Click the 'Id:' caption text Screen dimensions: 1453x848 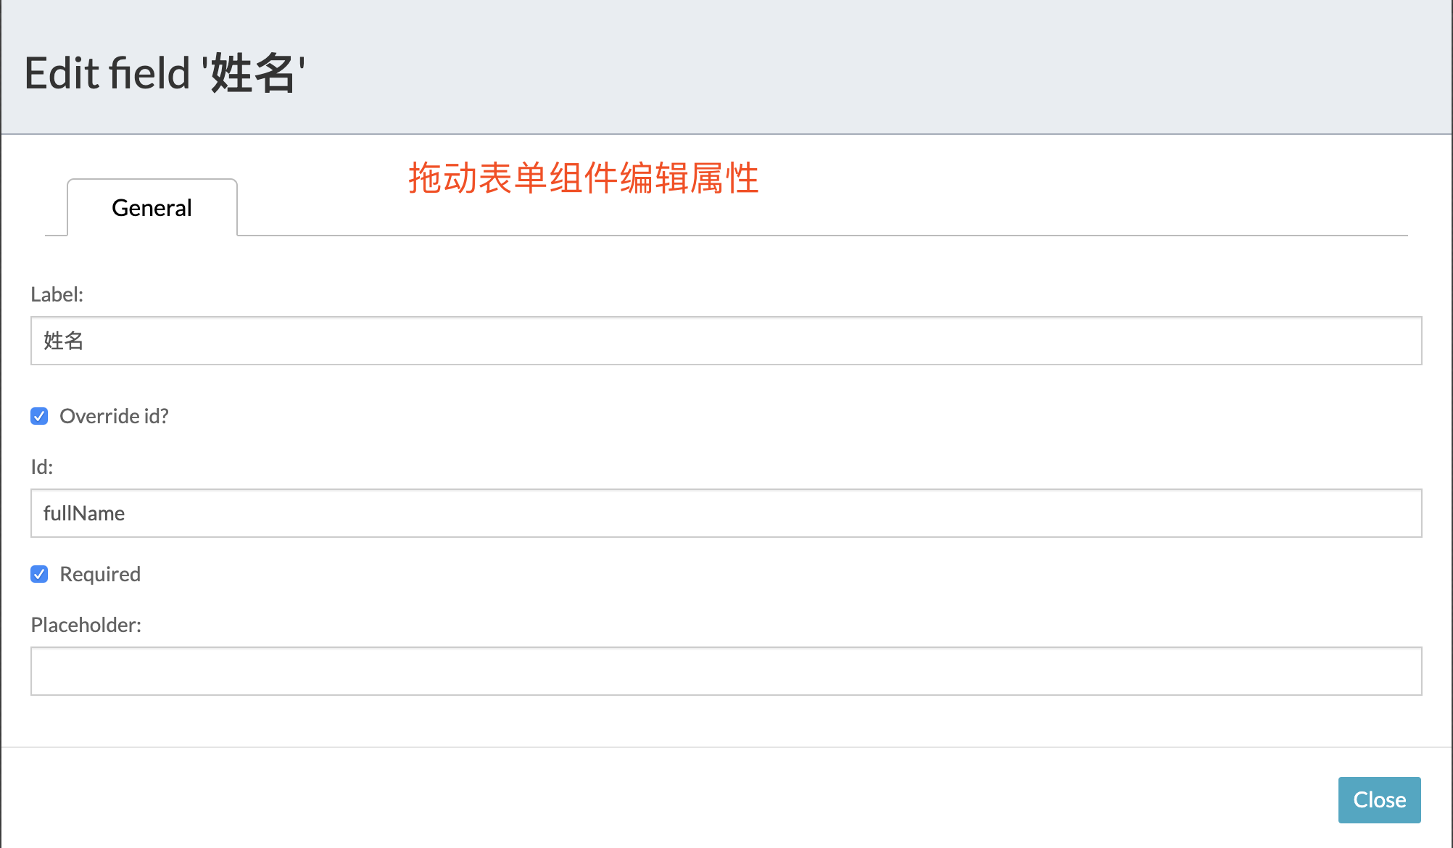pyautogui.click(x=41, y=467)
